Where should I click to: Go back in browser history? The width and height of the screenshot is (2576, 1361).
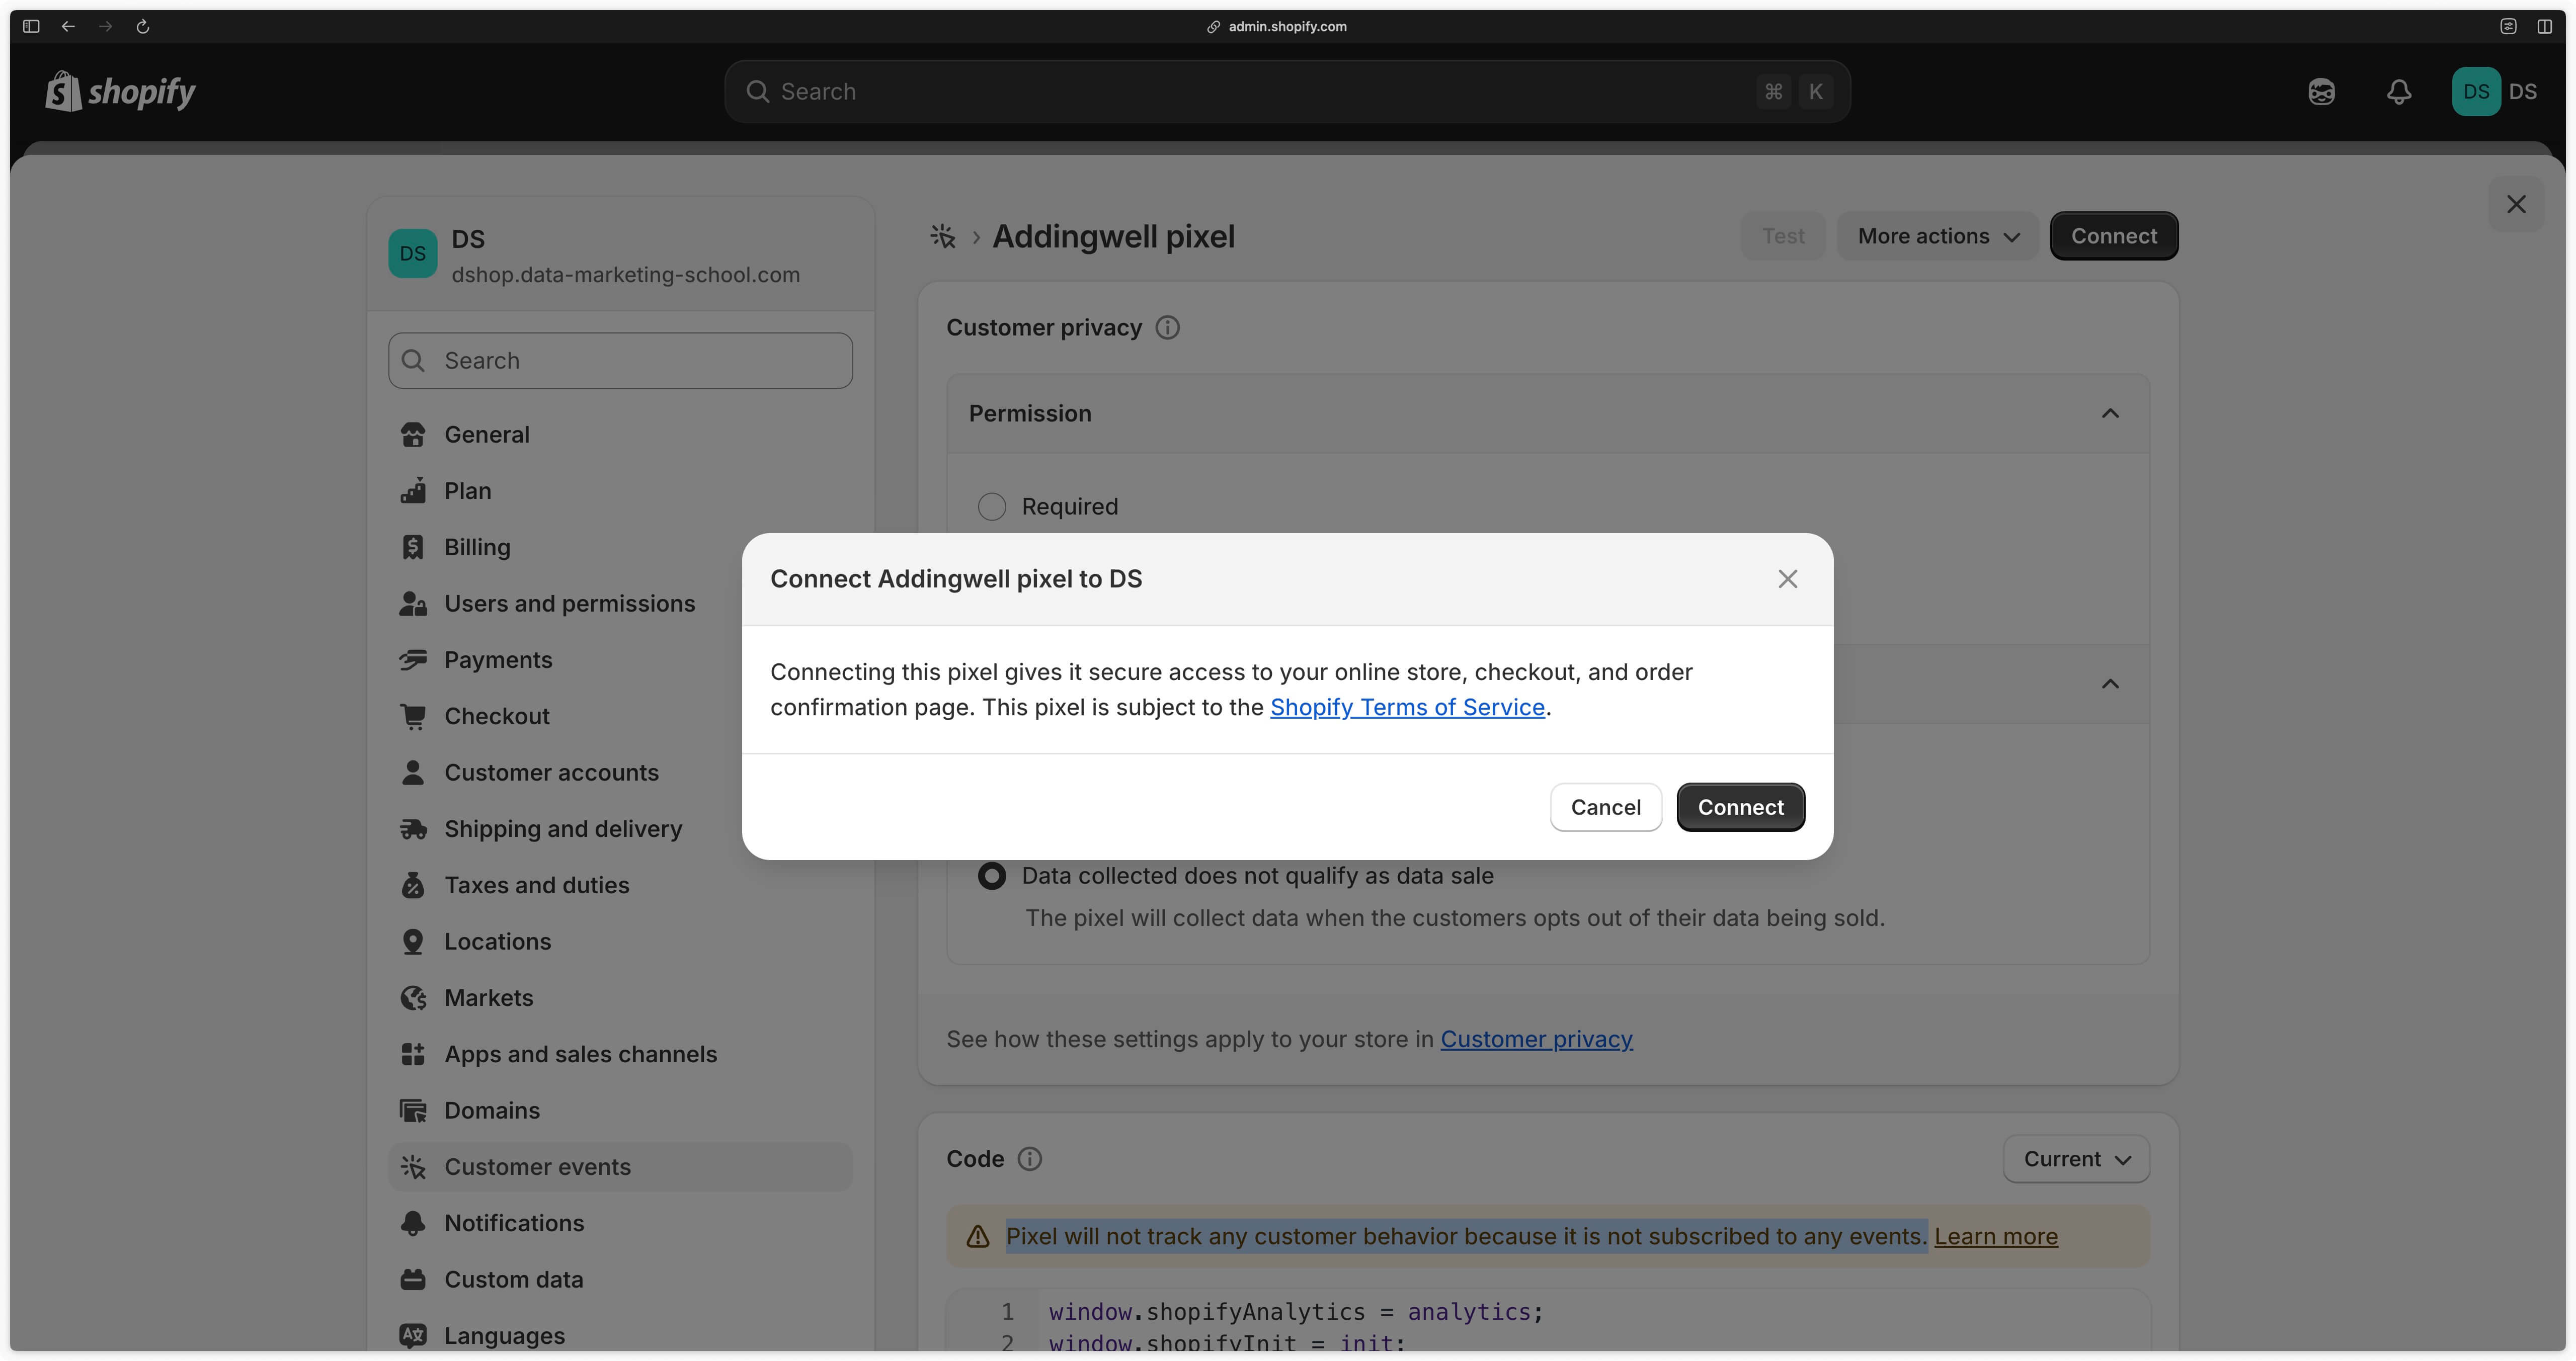68,26
